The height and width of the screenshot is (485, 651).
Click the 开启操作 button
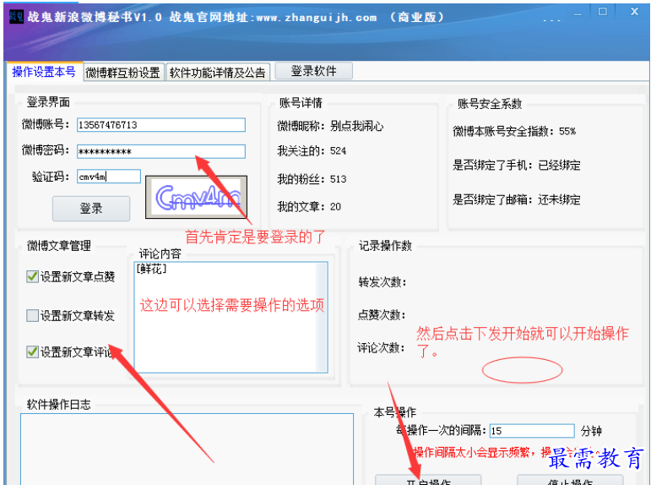pos(428,480)
